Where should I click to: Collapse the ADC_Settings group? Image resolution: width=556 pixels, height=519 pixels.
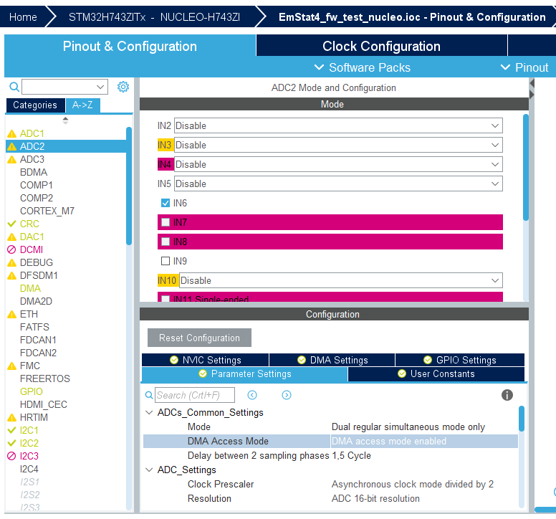coord(149,470)
